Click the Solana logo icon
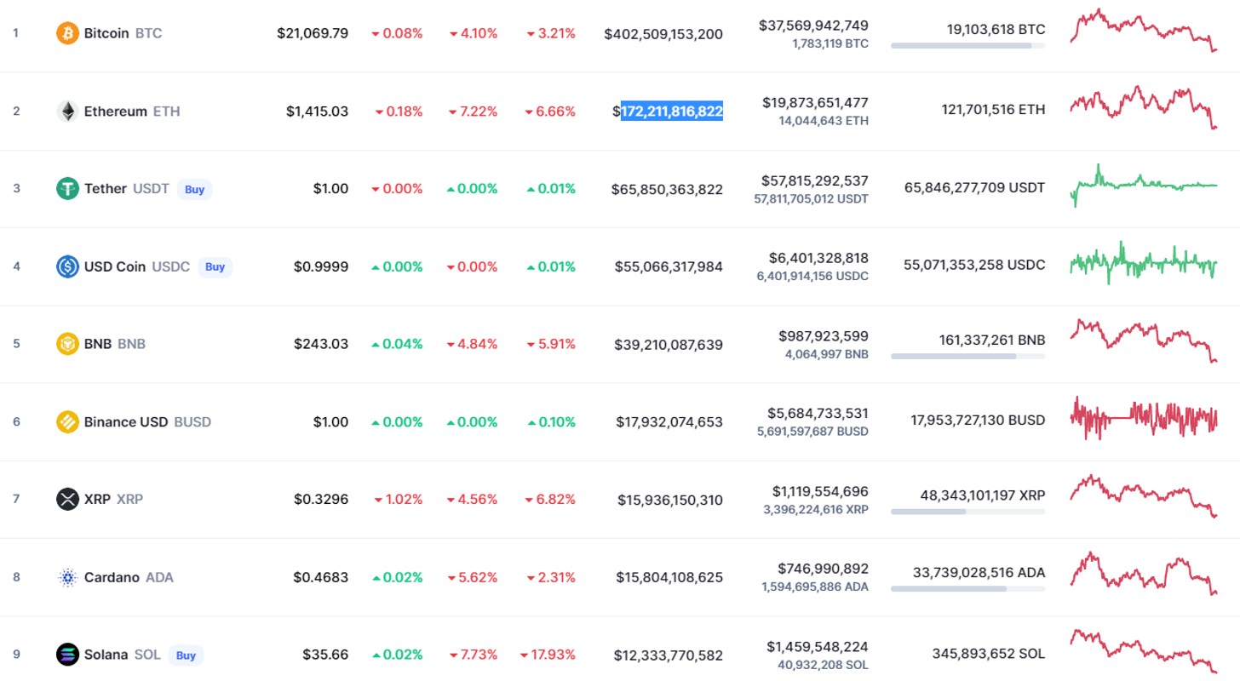 click(x=67, y=655)
